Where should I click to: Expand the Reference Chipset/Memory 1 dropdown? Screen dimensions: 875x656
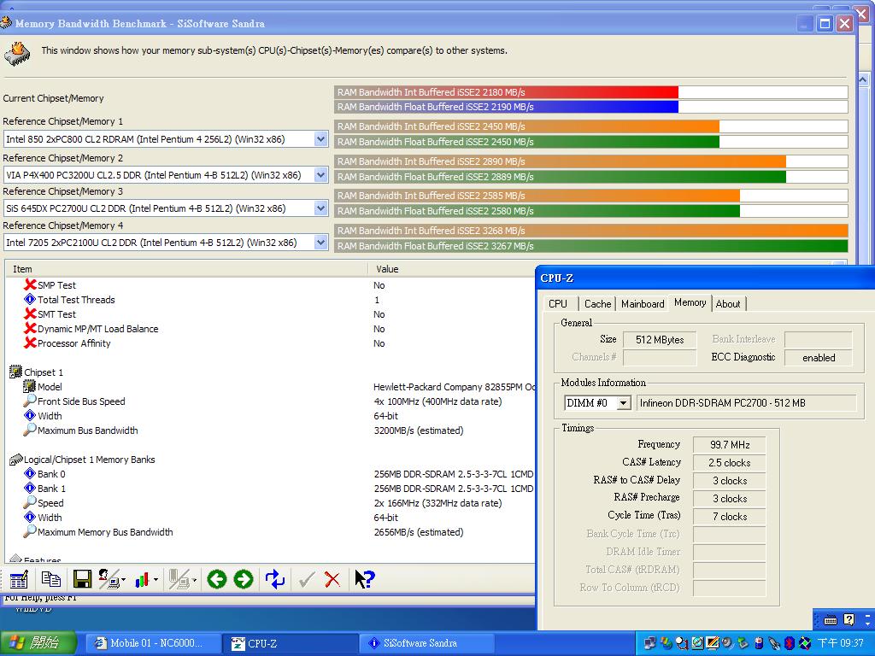click(320, 139)
